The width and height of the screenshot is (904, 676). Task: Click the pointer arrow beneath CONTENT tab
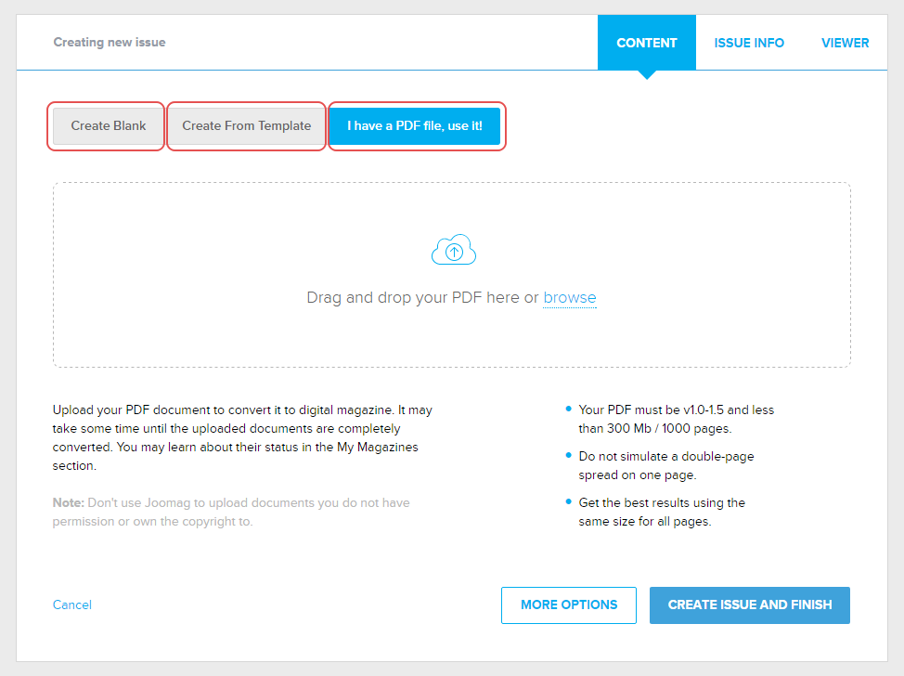pyautogui.click(x=646, y=74)
